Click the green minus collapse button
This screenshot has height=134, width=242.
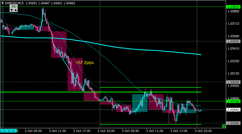[x=224, y=126]
